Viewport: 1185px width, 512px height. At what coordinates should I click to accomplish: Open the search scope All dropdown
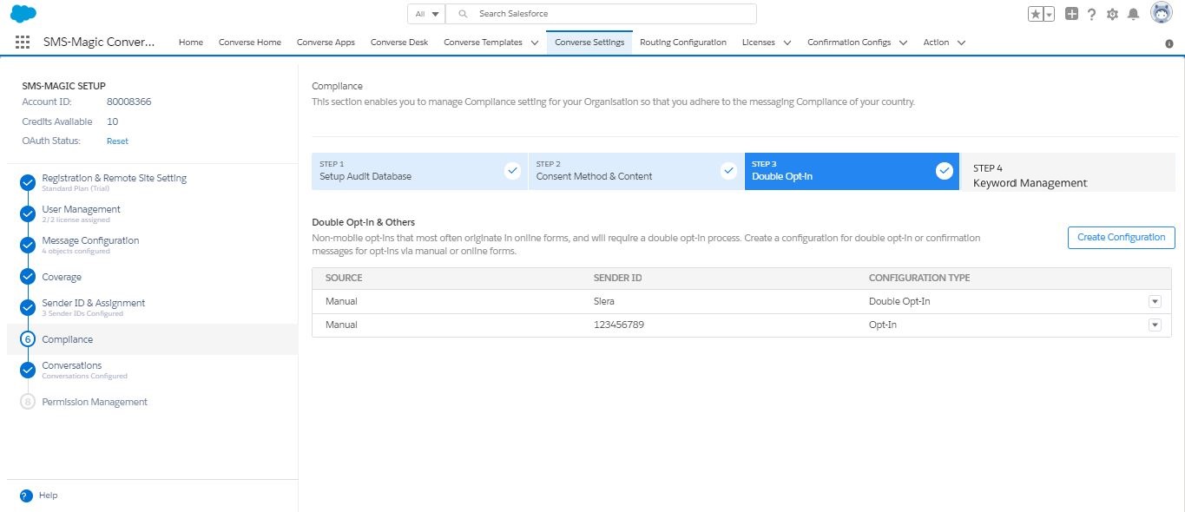(425, 14)
